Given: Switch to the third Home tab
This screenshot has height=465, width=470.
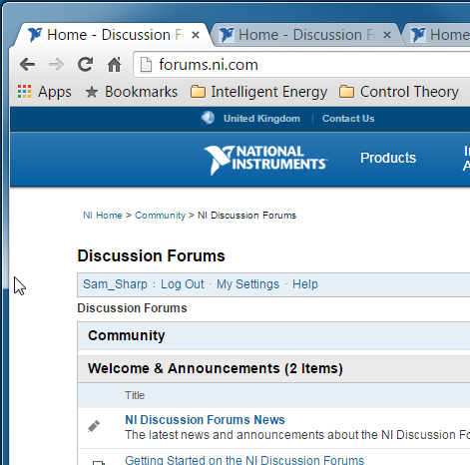Looking at the screenshot, I should (438, 35).
